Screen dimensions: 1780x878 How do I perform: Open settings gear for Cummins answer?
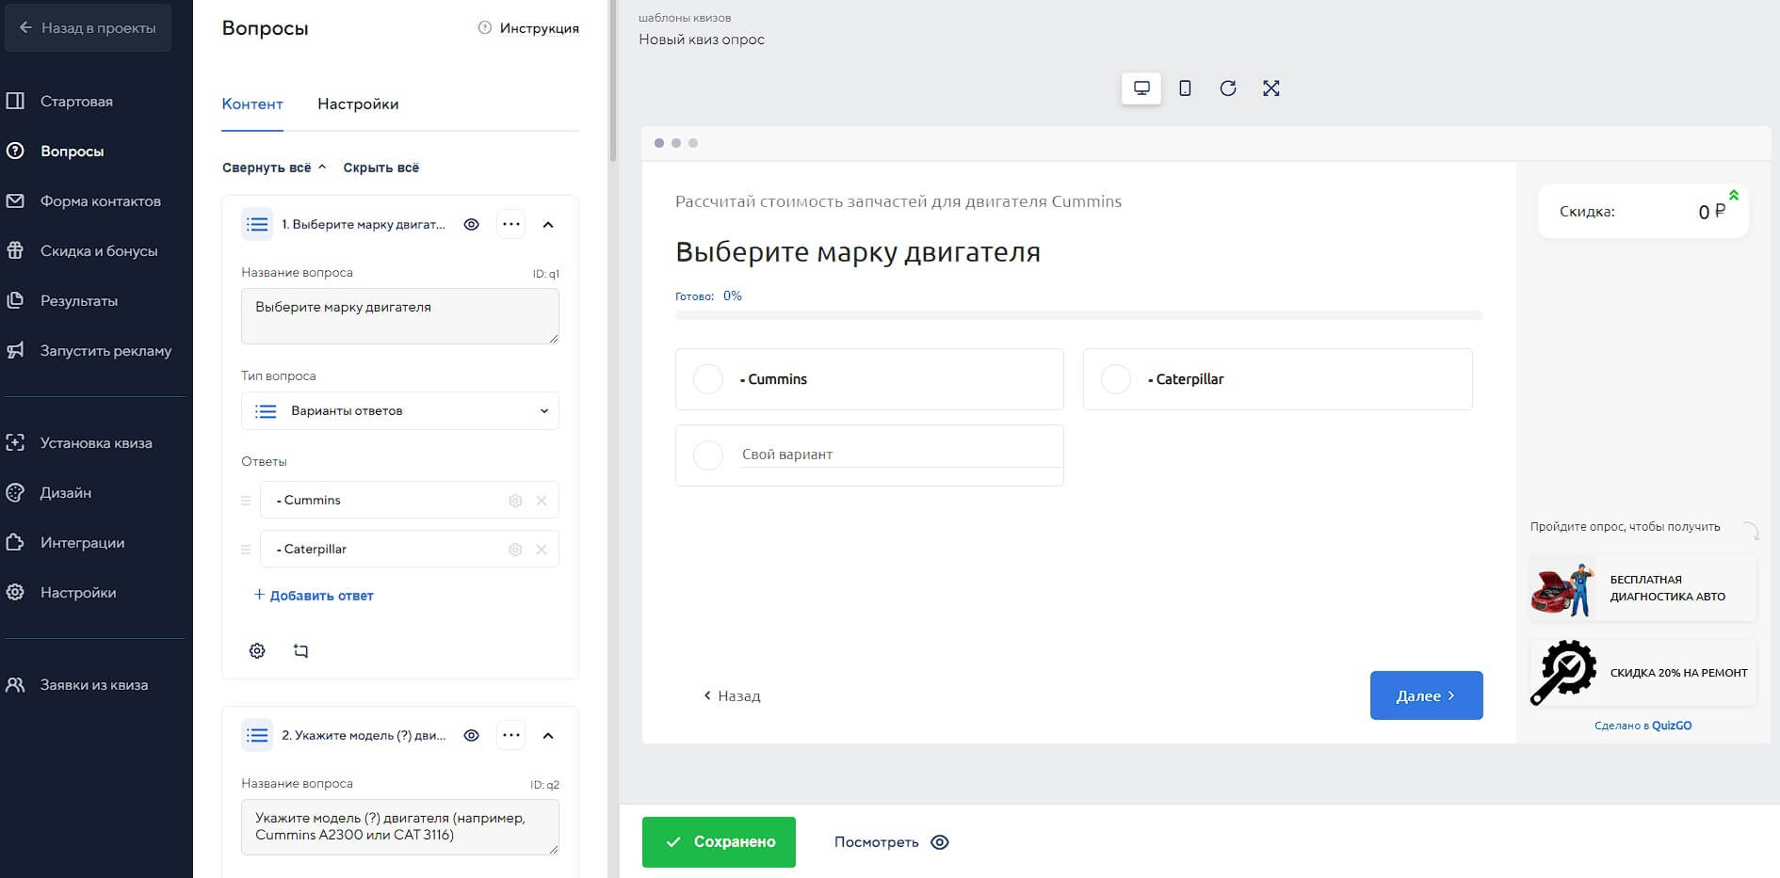click(x=515, y=501)
